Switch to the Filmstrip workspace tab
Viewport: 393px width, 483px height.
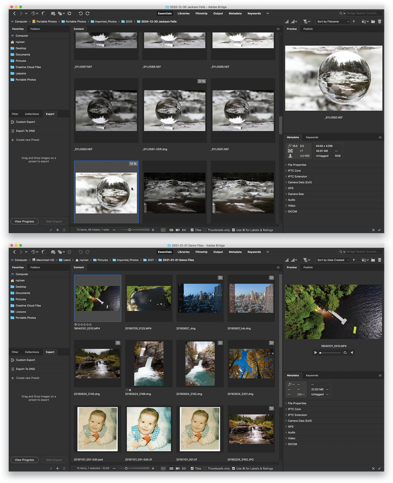pos(201,13)
